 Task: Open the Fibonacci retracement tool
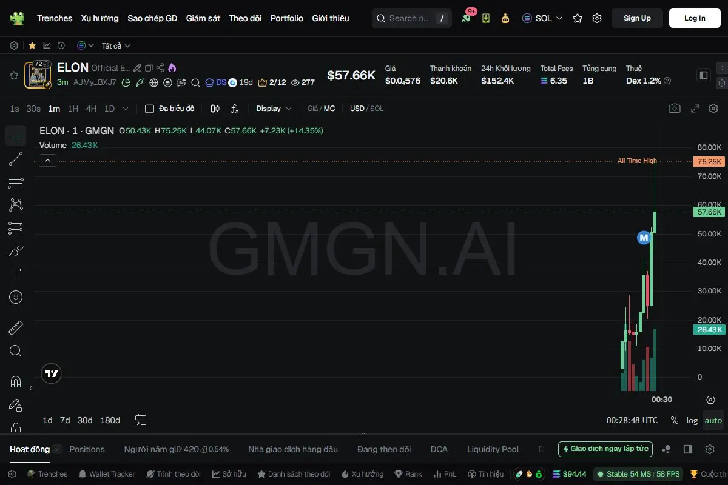pos(16,182)
